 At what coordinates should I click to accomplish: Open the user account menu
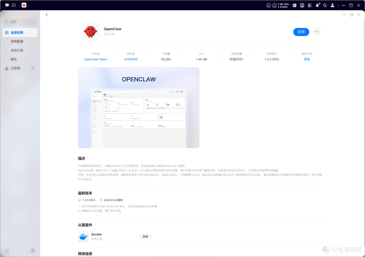(333, 5)
